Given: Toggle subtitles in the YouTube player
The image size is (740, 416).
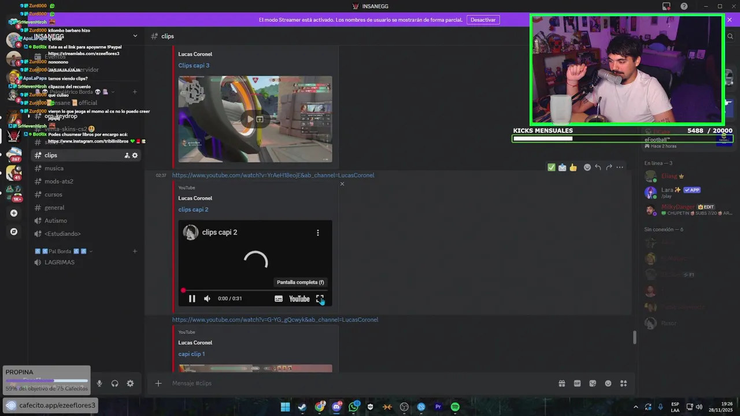Looking at the screenshot, I should point(279,299).
